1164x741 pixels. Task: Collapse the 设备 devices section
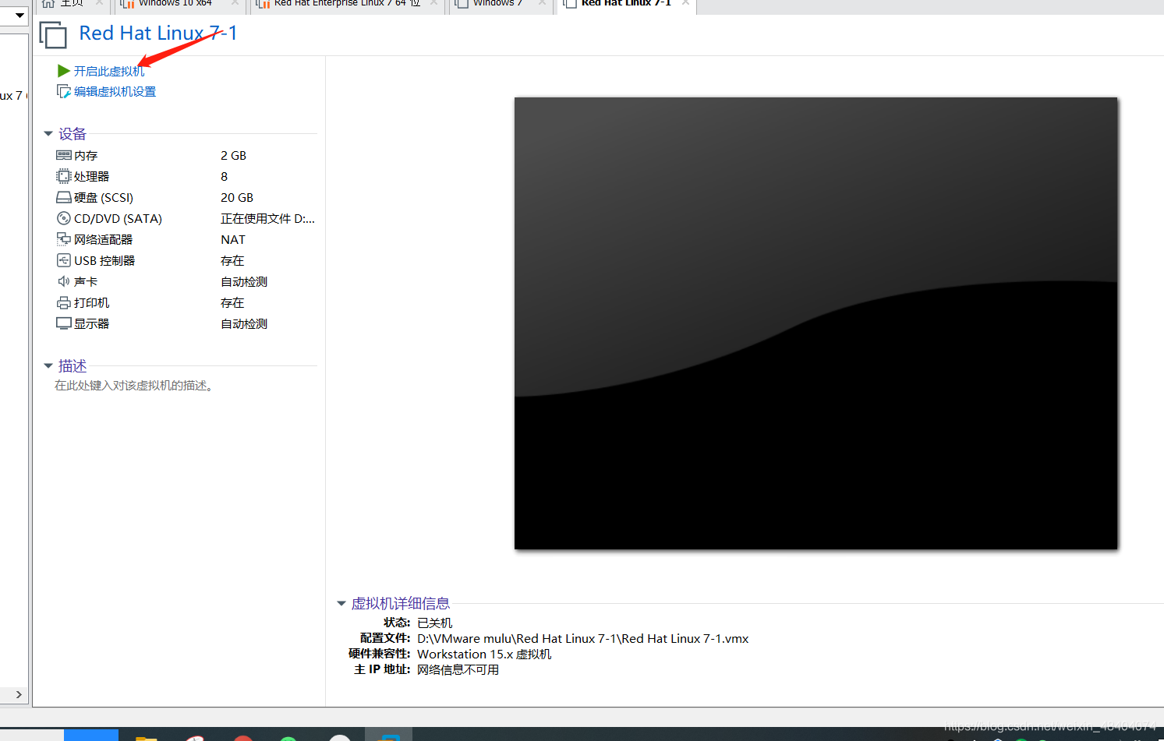click(48, 134)
